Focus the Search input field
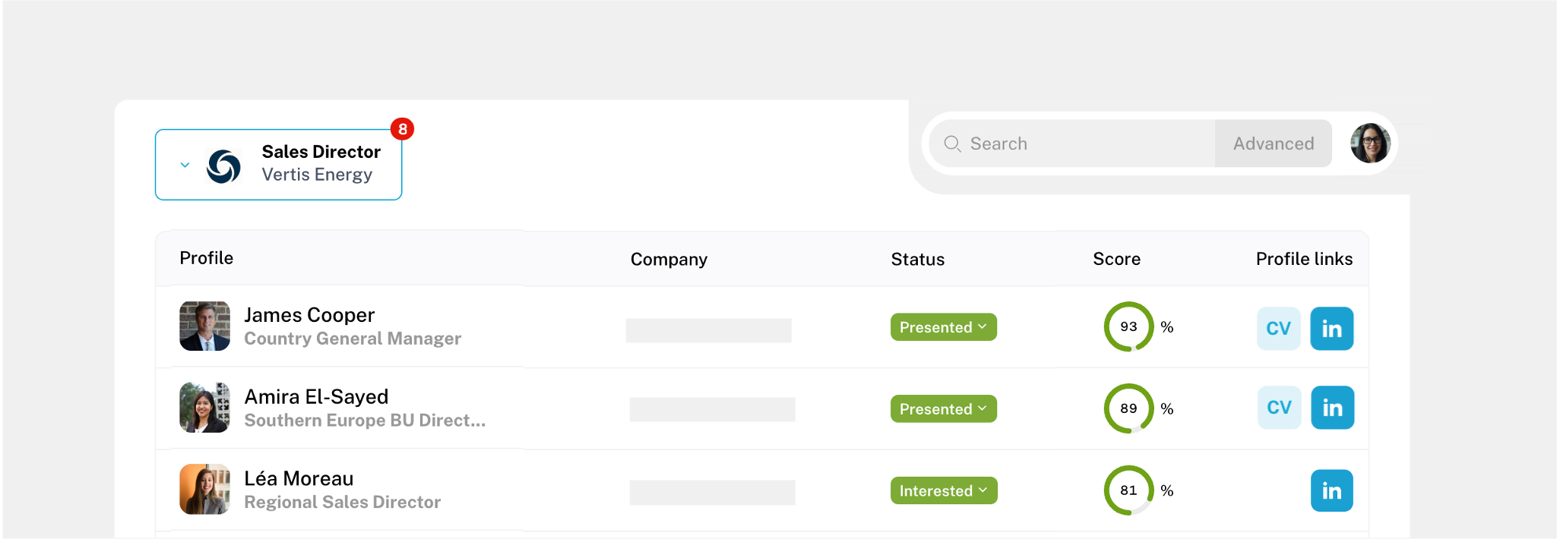 pos(1071,143)
